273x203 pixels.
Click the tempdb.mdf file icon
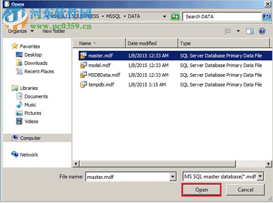point(83,85)
